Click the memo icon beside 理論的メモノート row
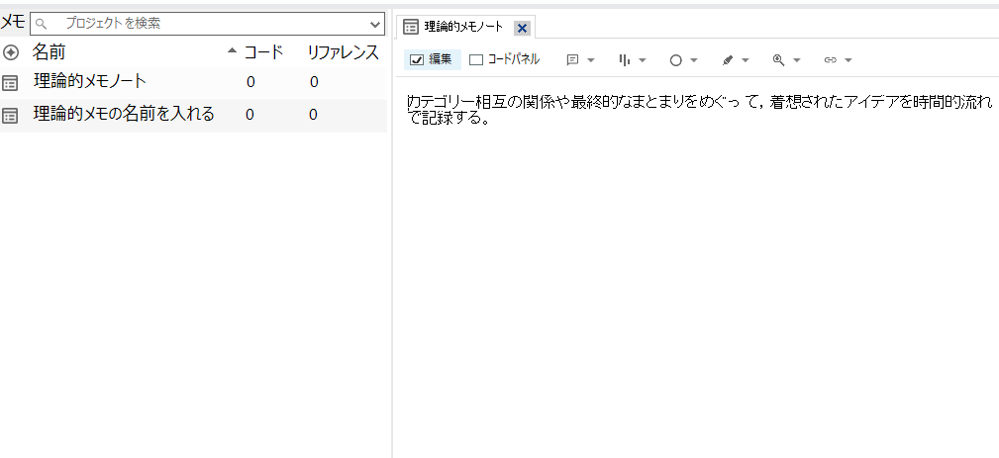The width and height of the screenshot is (999, 458). tap(10, 83)
